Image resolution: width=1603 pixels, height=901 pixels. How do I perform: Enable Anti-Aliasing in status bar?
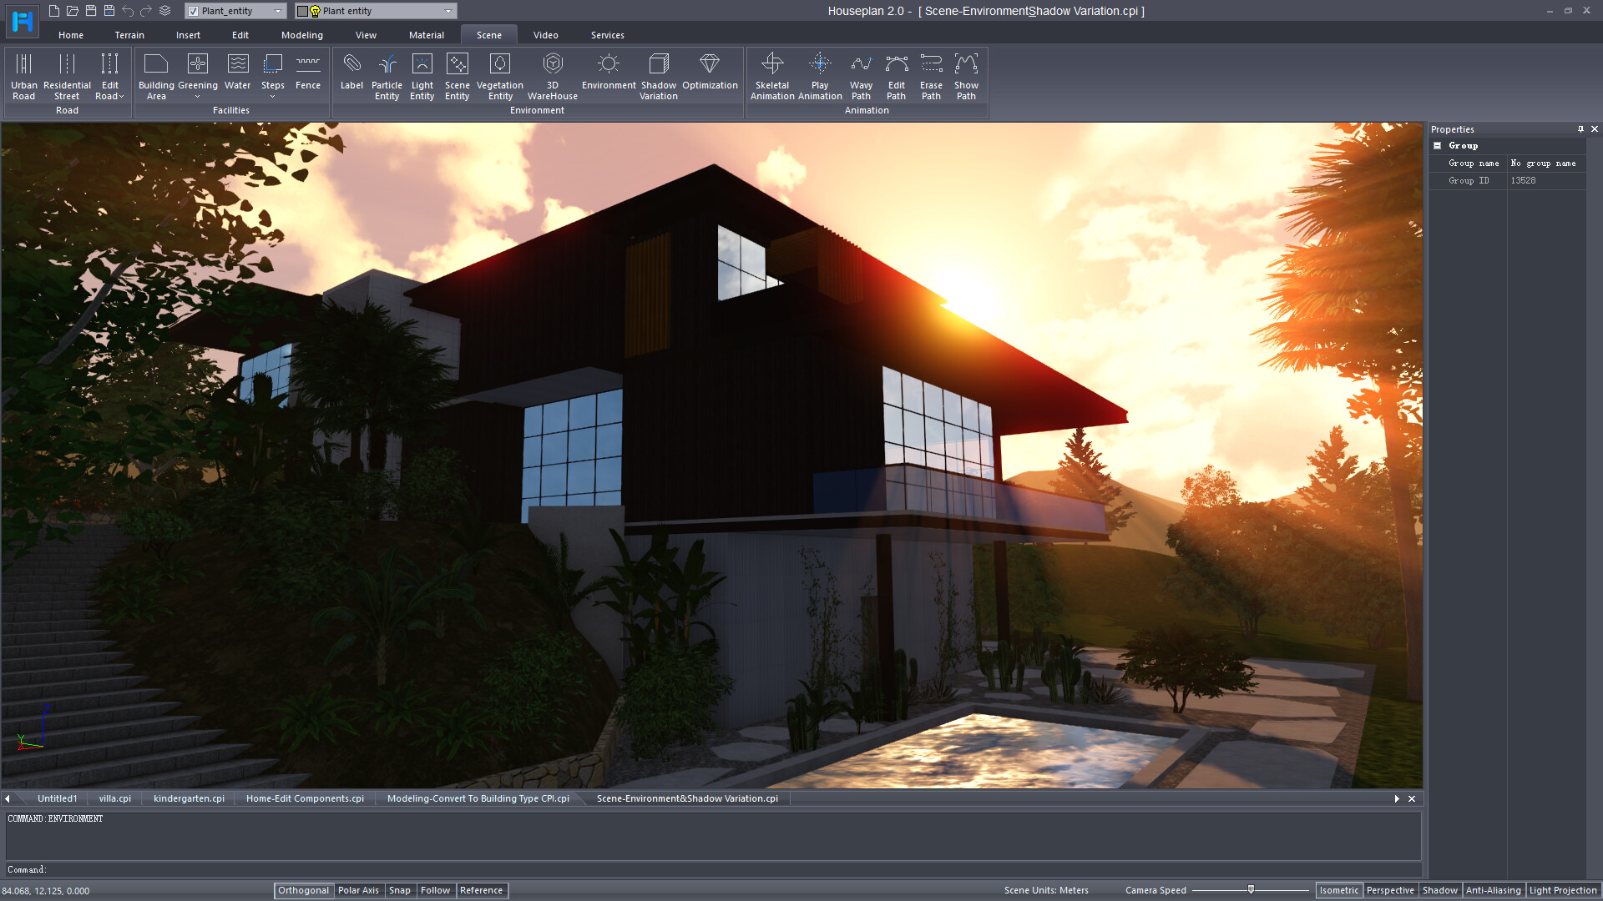[1493, 890]
